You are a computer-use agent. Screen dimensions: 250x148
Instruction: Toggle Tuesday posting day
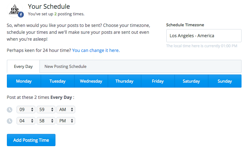click(x=57, y=81)
